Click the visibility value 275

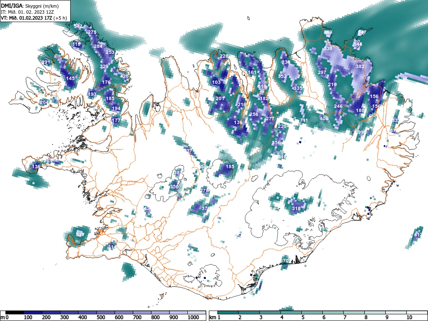pyautogui.click(x=92, y=32)
